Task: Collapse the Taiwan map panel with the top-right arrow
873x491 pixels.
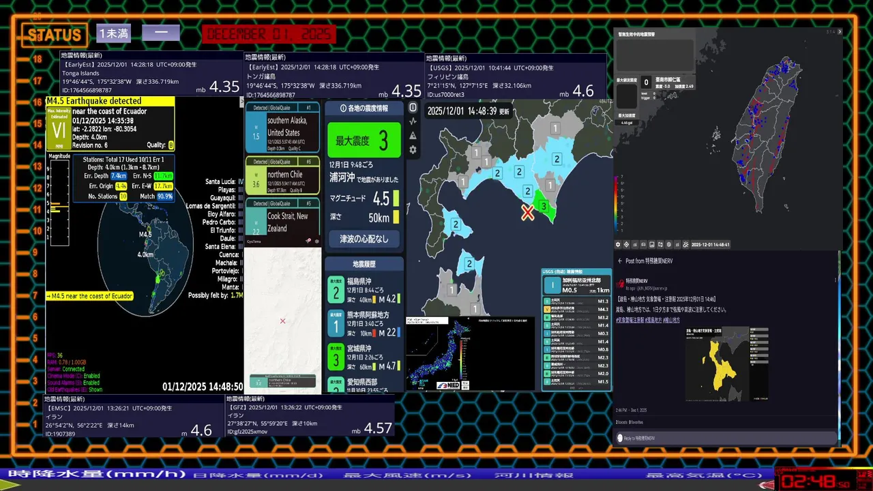Action: [x=840, y=31]
